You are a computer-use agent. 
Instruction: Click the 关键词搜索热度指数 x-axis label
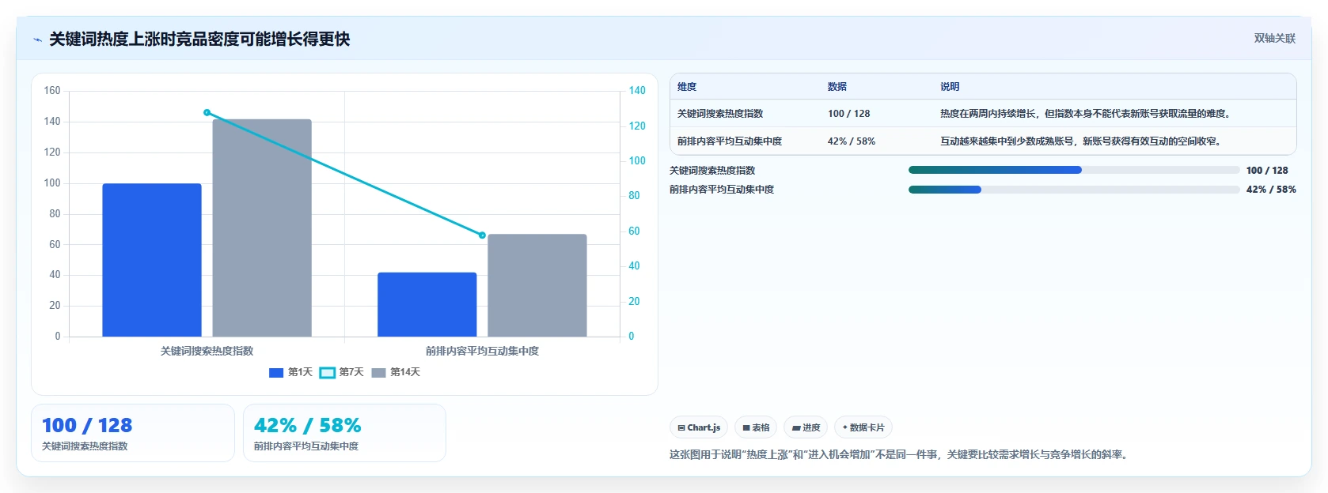coord(207,351)
